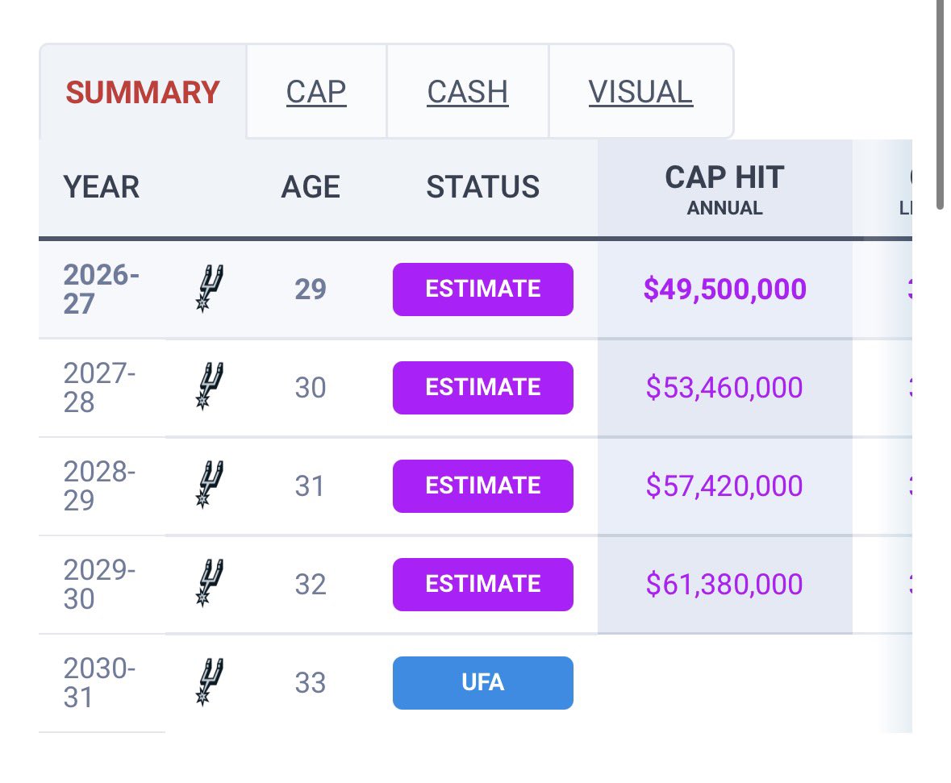Click the $49,500,000 cap hit value
Screen dimensions: 951x783
point(725,289)
